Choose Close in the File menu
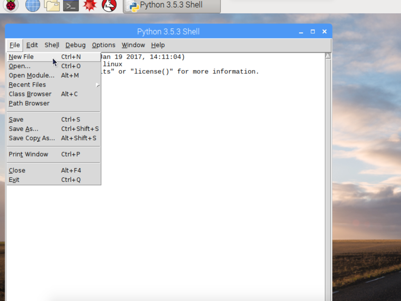Screen dimensions: 401x301 point(54,170)
